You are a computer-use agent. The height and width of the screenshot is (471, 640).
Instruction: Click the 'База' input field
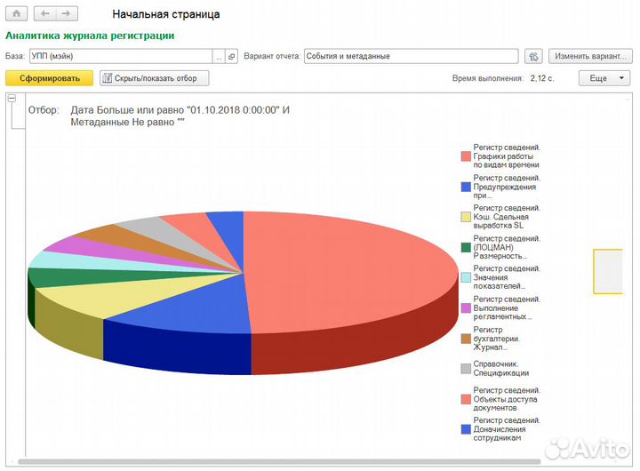[x=121, y=56]
